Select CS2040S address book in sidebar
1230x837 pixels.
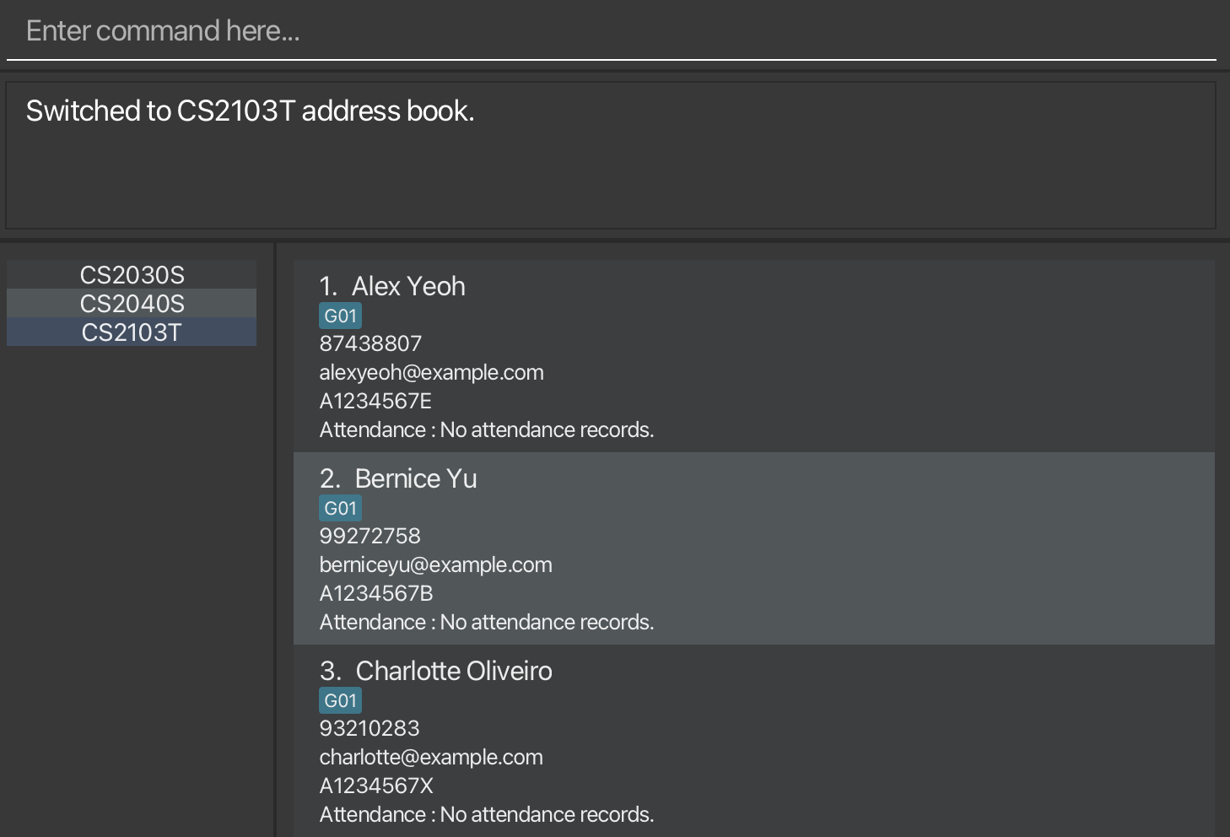click(x=132, y=304)
